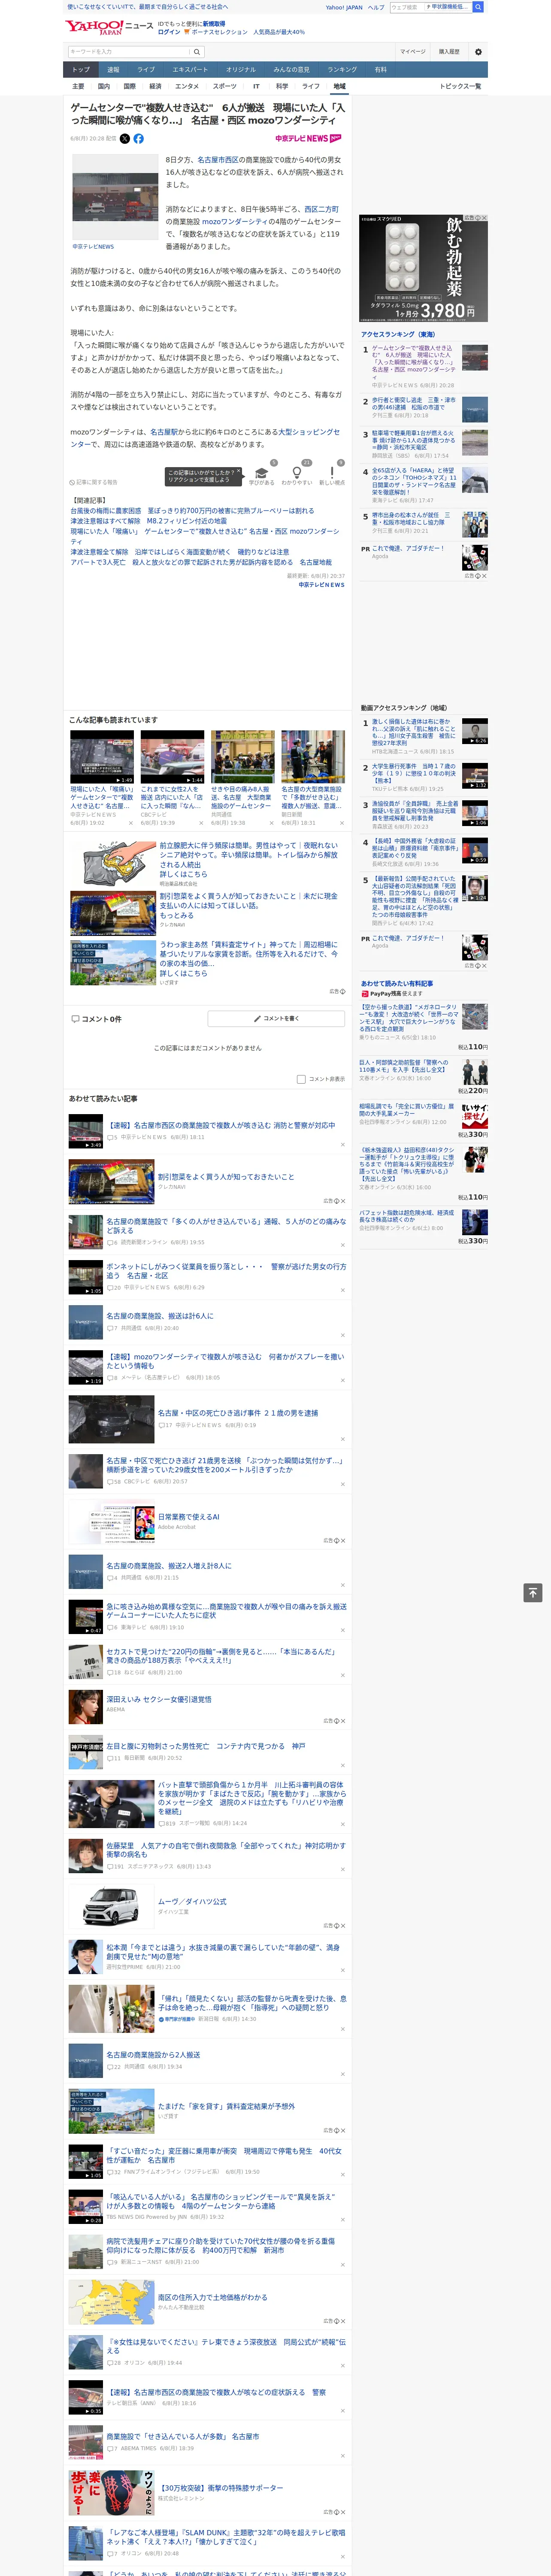Screen dimensions: 551x2576
Task: Open 記事に関する報告 report link
Action: click(x=93, y=482)
